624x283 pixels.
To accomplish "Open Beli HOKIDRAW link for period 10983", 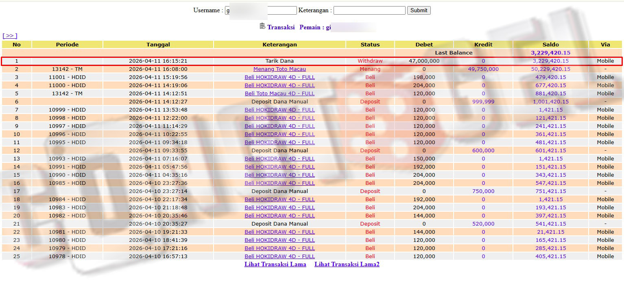I will coord(279,208).
